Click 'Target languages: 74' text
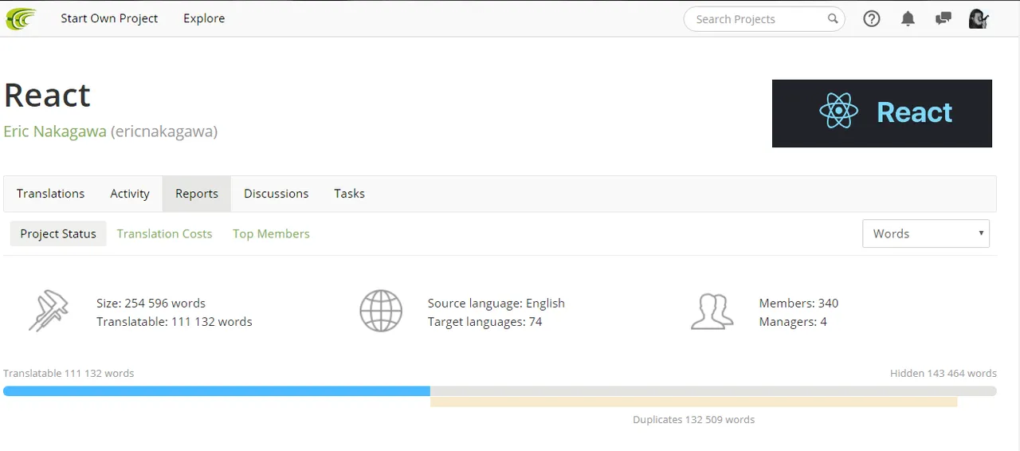 click(484, 322)
